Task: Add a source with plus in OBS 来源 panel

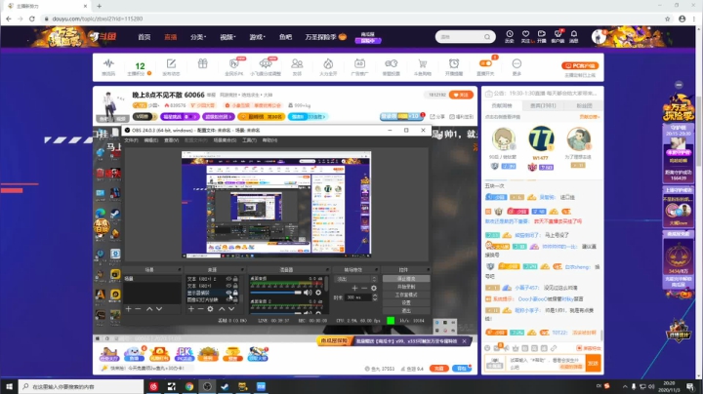Action: click(x=191, y=309)
